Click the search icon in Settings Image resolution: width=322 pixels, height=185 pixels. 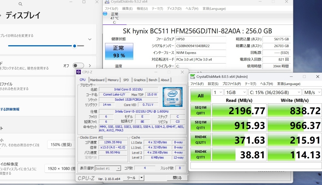20,4
